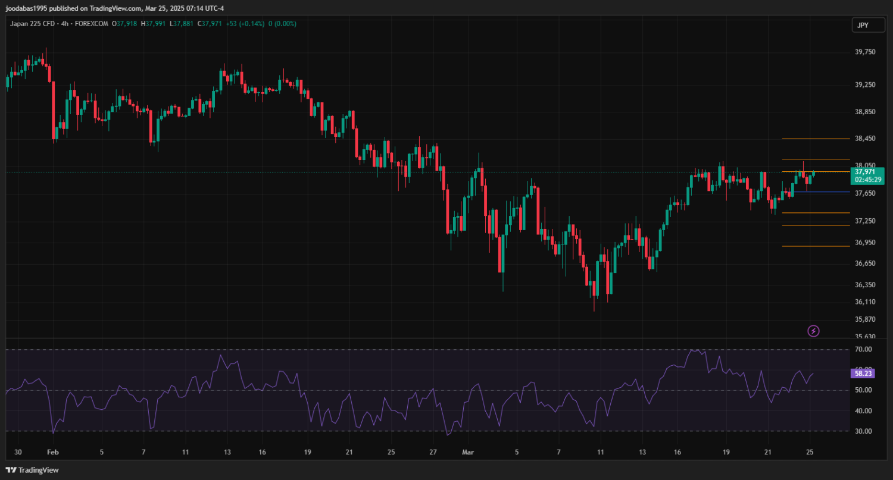The height and width of the screenshot is (480, 893).
Task: Click the open value O37,918 in header
Action: pyautogui.click(x=126, y=24)
